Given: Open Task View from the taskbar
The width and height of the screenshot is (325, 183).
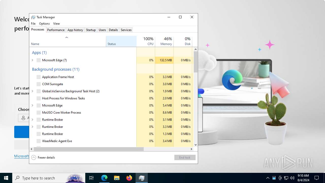Looking at the screenshot, I should tap(91, 178).
